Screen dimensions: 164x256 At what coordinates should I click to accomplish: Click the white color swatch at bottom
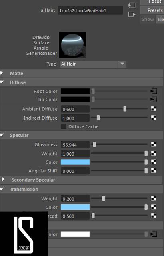tap(75, 234)
